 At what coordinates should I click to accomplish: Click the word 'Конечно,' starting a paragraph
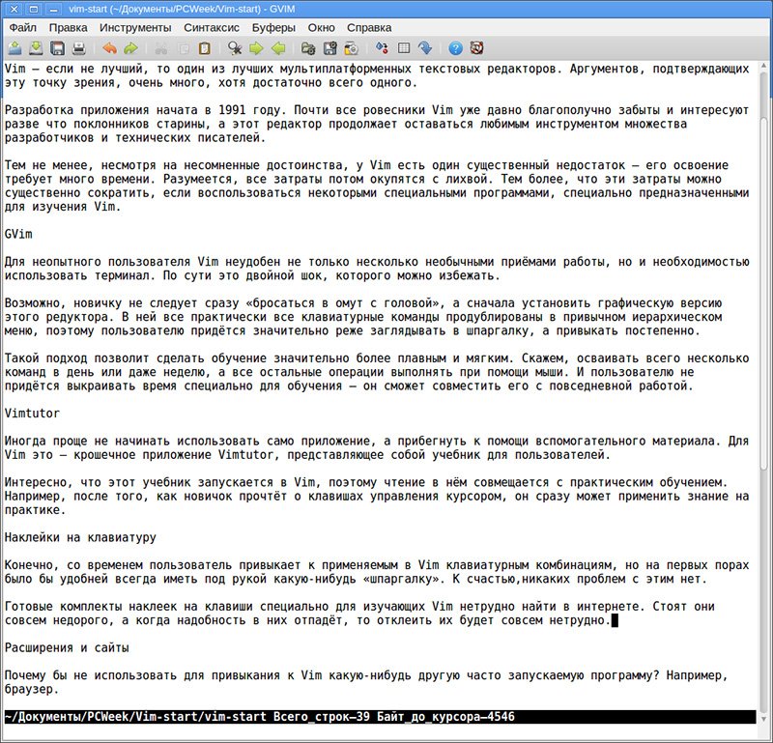[x=32, y=565]
